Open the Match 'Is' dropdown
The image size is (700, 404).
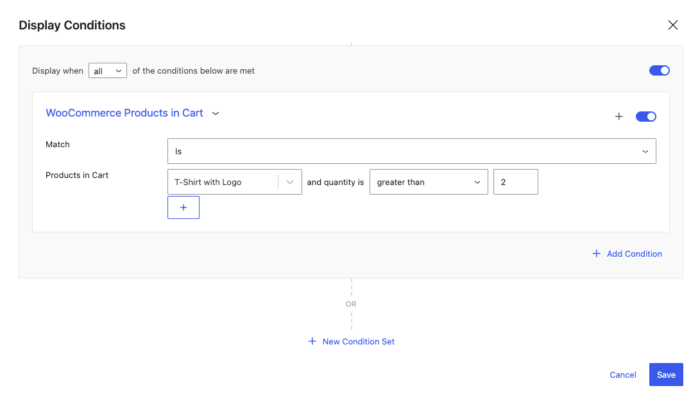(x=412, y=151)
